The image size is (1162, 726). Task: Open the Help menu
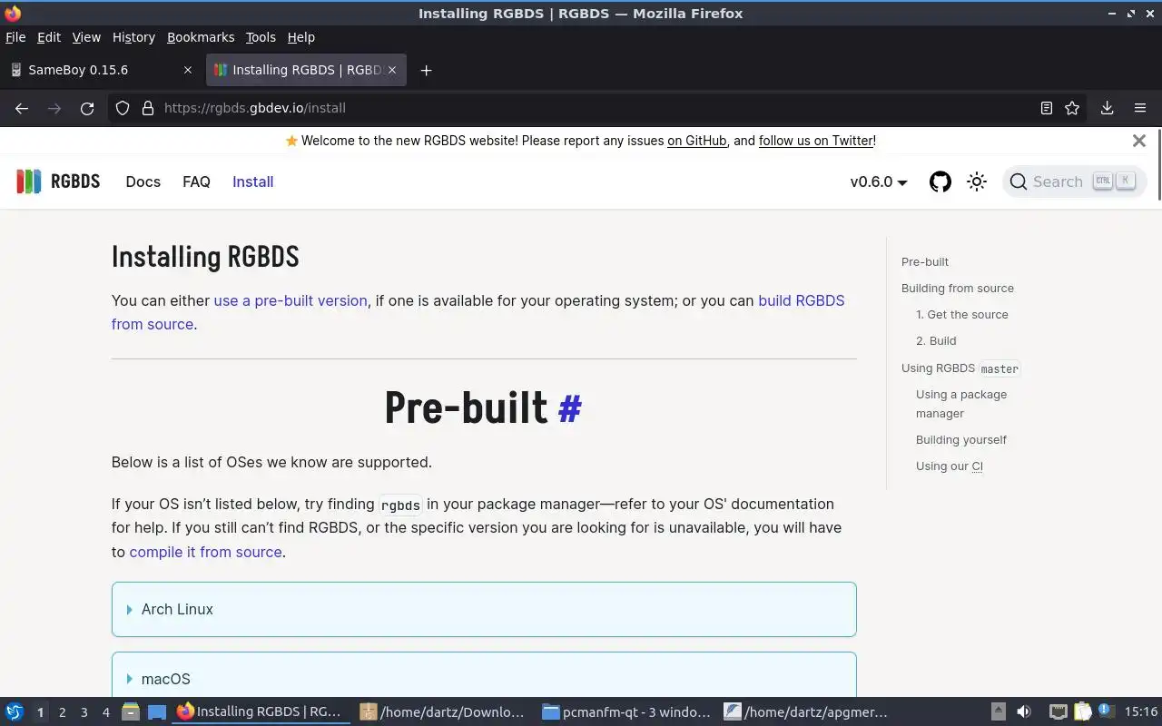point(301,37)
